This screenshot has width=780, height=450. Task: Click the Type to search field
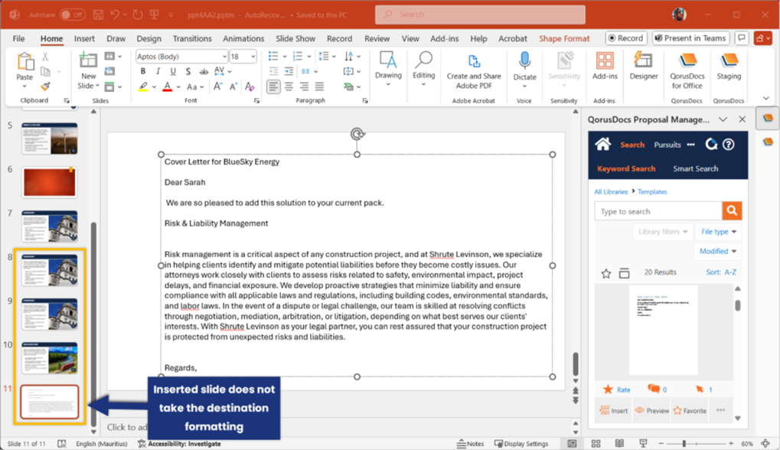pyautogui.click(x=658, y=211)
